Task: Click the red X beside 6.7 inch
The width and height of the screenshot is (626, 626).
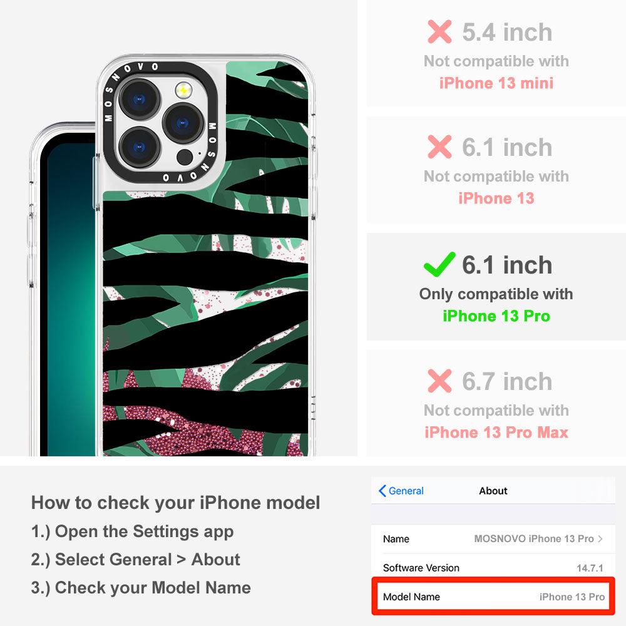Action: [439, 381]
